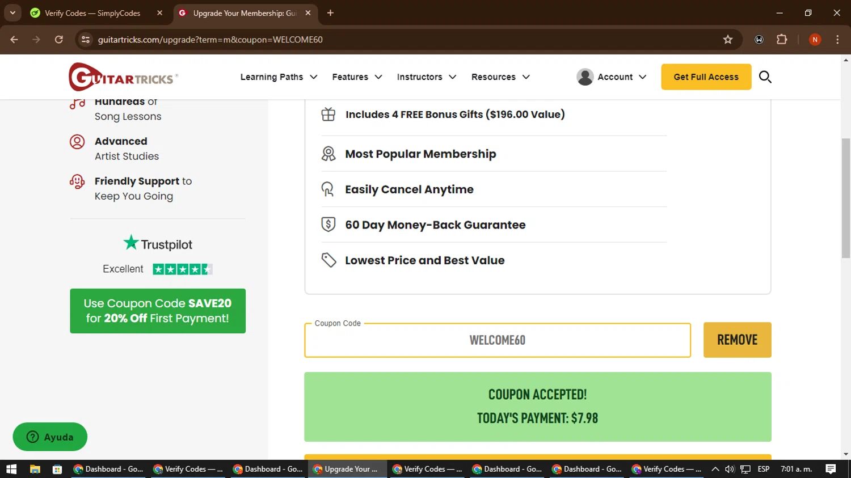Switch to the Upgrade Your taskbar window
851x478 pixels.
tap(348, 469)
